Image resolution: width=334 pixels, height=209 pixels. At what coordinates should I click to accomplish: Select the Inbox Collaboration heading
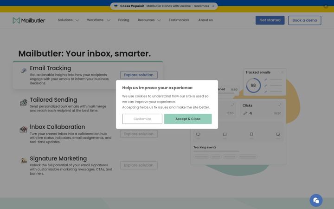pyautogui.click(x=58, y=127)
